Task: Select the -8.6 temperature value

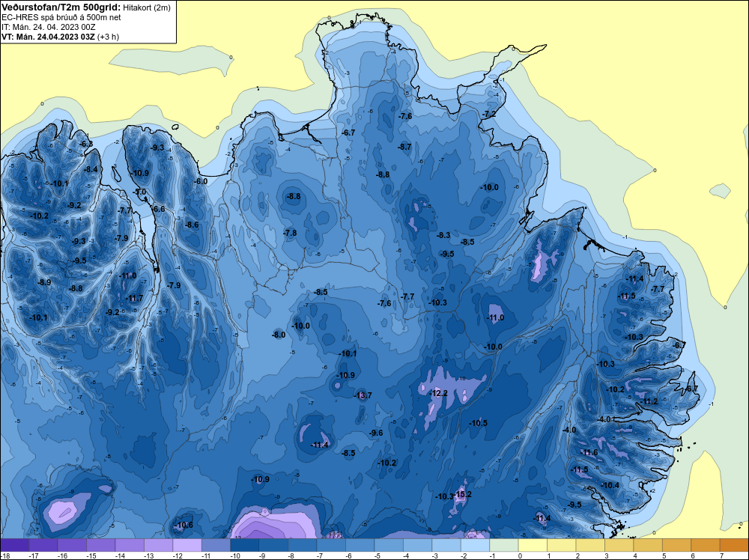Action: click(192, 225)
